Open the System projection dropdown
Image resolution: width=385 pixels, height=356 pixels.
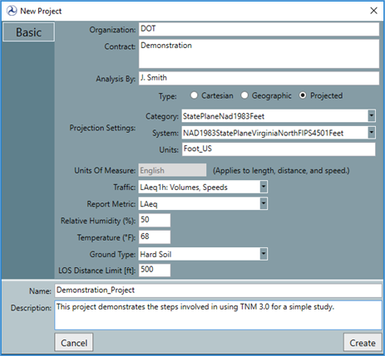click(372, 133)
